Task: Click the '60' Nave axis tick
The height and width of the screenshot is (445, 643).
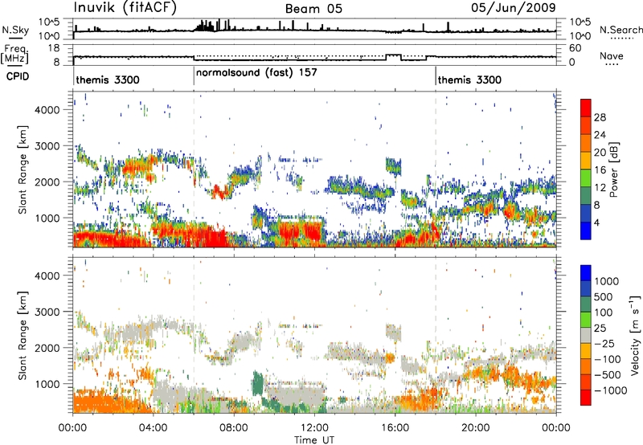Action: 575,48
